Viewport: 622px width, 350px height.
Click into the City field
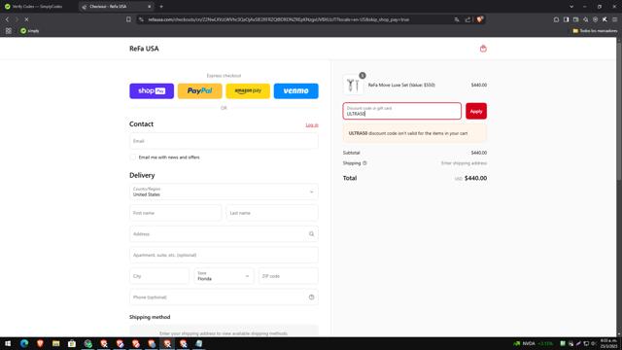coord(159,276)
